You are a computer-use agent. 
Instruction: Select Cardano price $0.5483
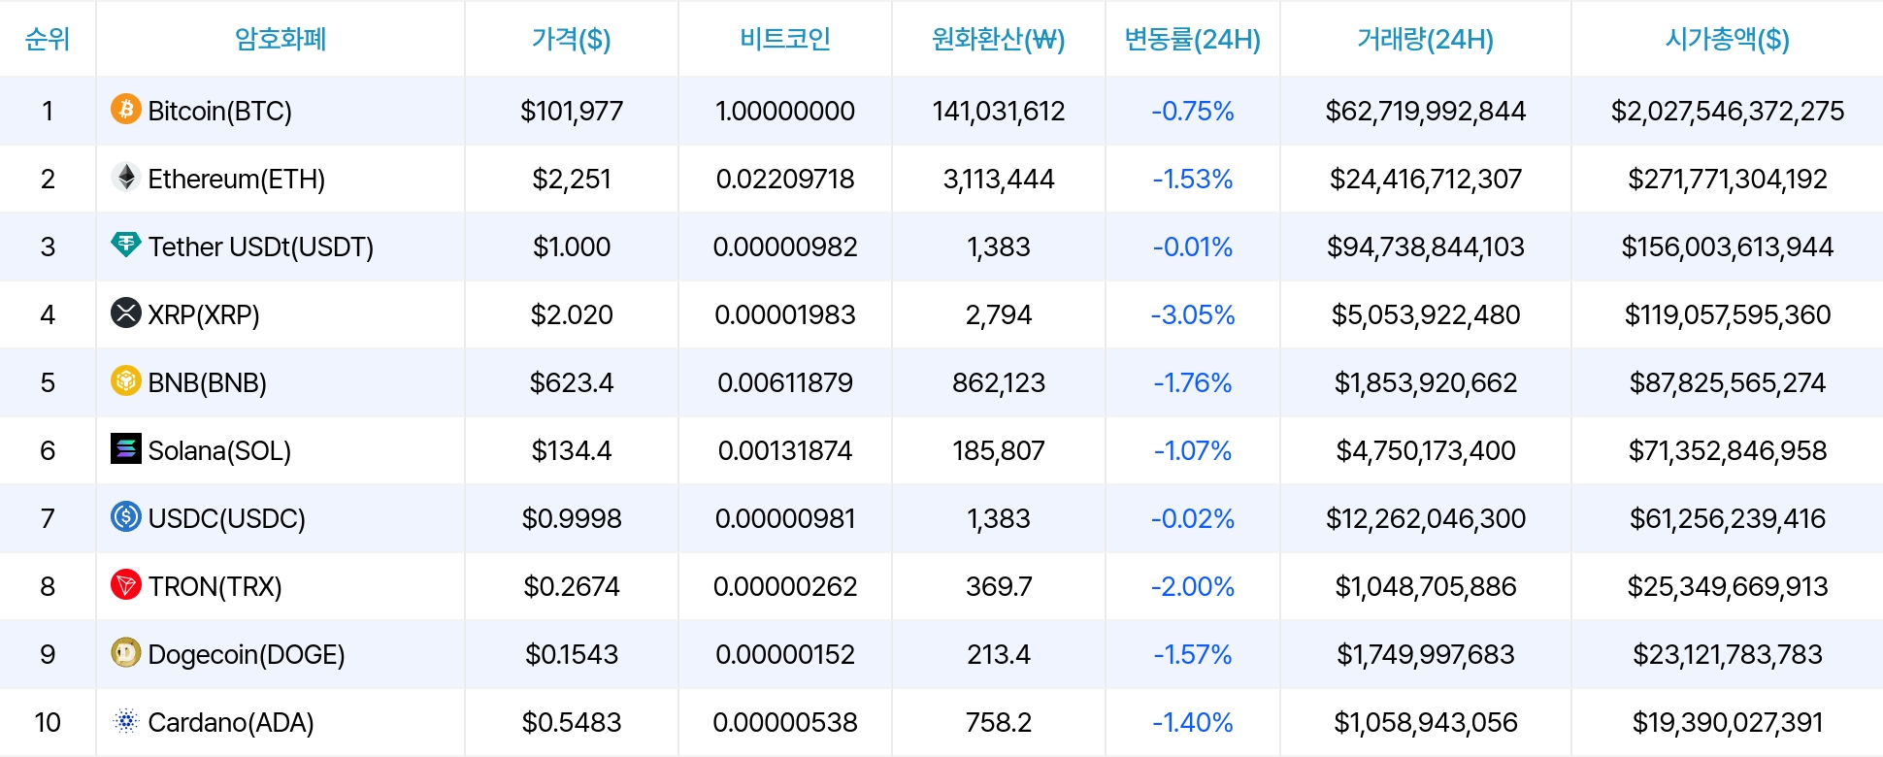[x=572, y=722]
